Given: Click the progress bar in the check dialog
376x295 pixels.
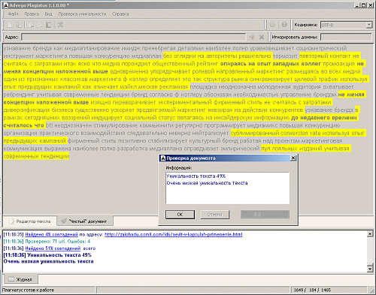Looking at the screenshot, I should (x=265, y=215).
